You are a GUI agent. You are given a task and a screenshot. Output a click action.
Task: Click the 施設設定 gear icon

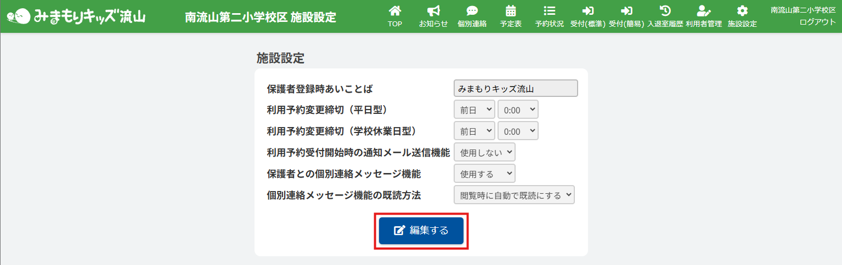point(742,11)
